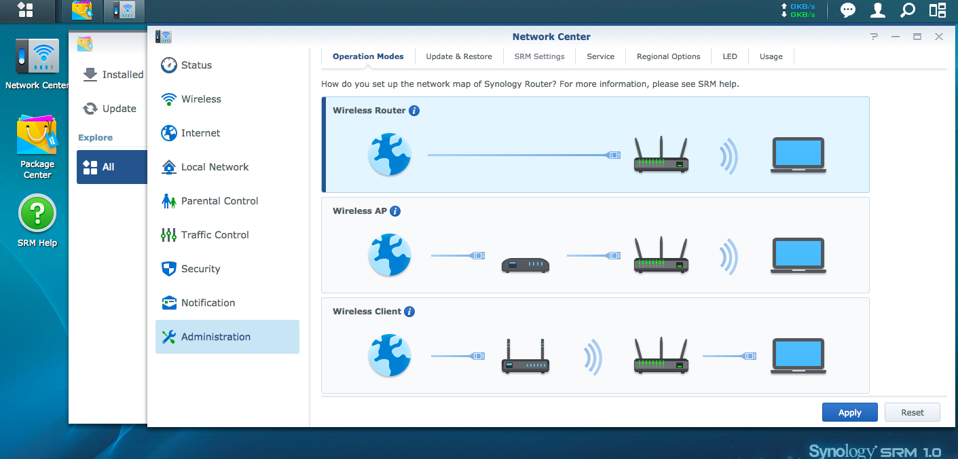
Task: Switch to Package Center in the taskbar
Action: [x=84, y=10]
